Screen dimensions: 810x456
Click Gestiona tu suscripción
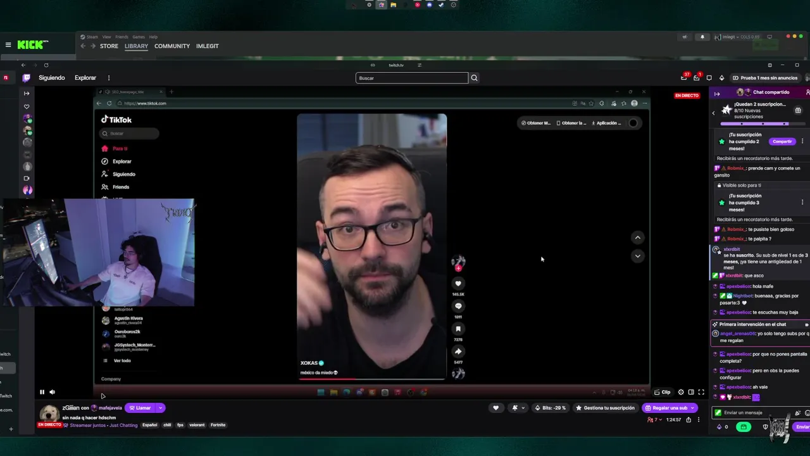(x=604, y=408)
